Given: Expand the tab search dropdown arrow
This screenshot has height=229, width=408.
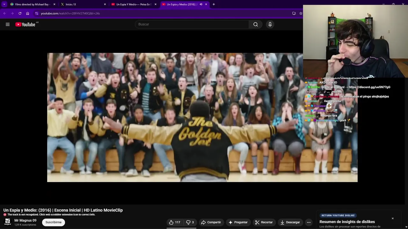Looking at the screenshot, I should (4, 4).
